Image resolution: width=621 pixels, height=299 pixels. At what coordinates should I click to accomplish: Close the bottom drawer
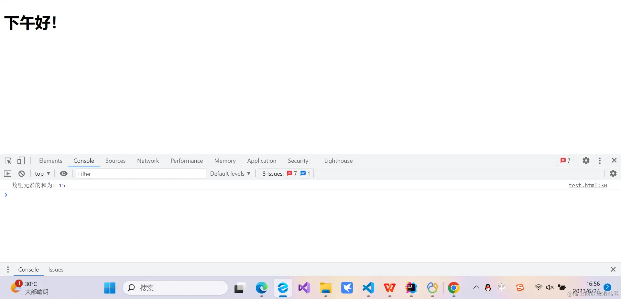pos(613,269)
